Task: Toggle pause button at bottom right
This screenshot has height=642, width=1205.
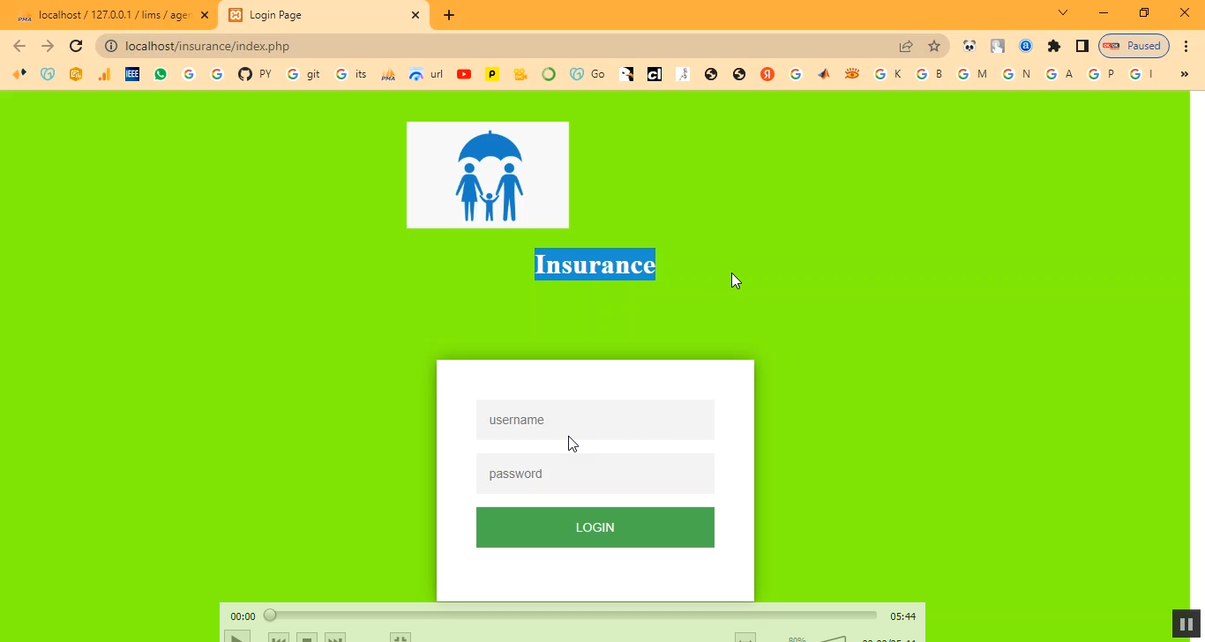Action: tap(1186, 623)
